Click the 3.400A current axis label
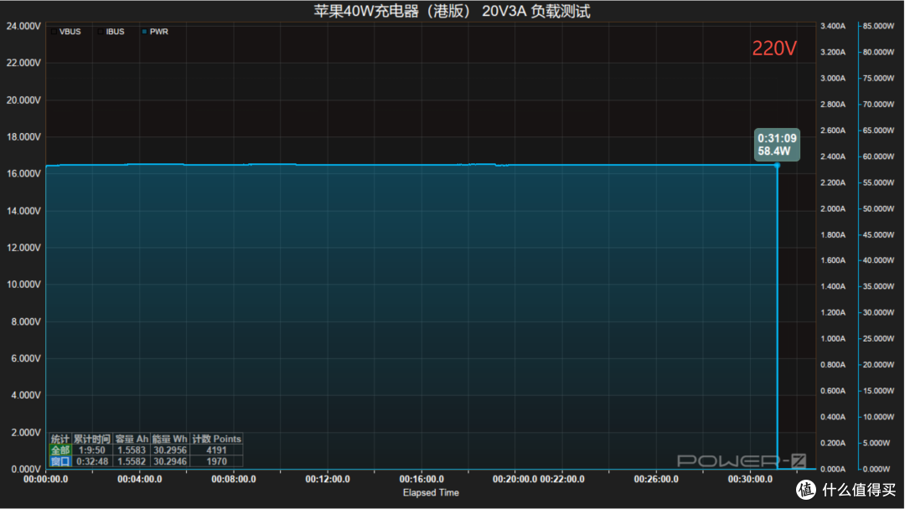 pyautogui.click(x=833, y=26)
